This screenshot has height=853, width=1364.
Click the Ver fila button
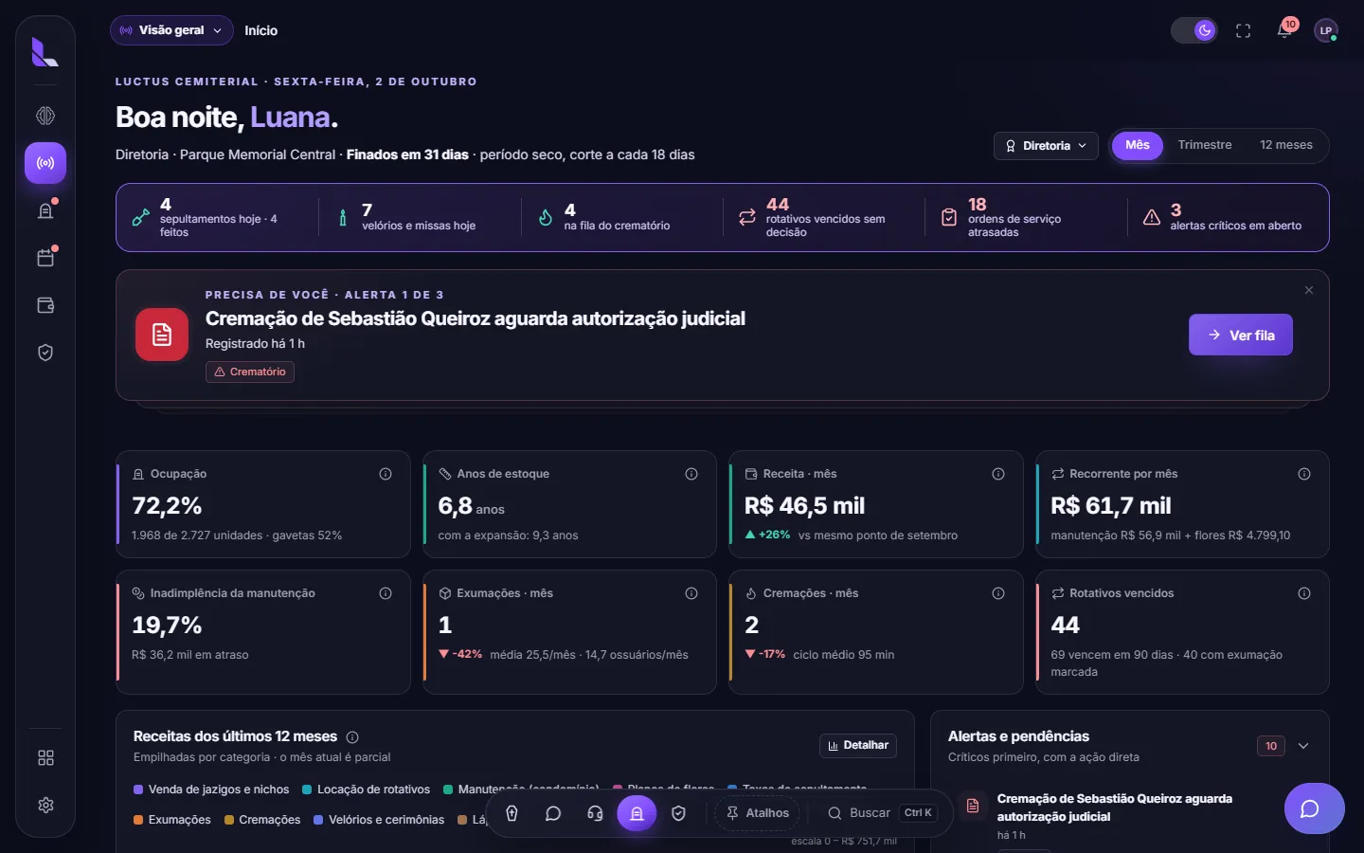coord(1241,335)
